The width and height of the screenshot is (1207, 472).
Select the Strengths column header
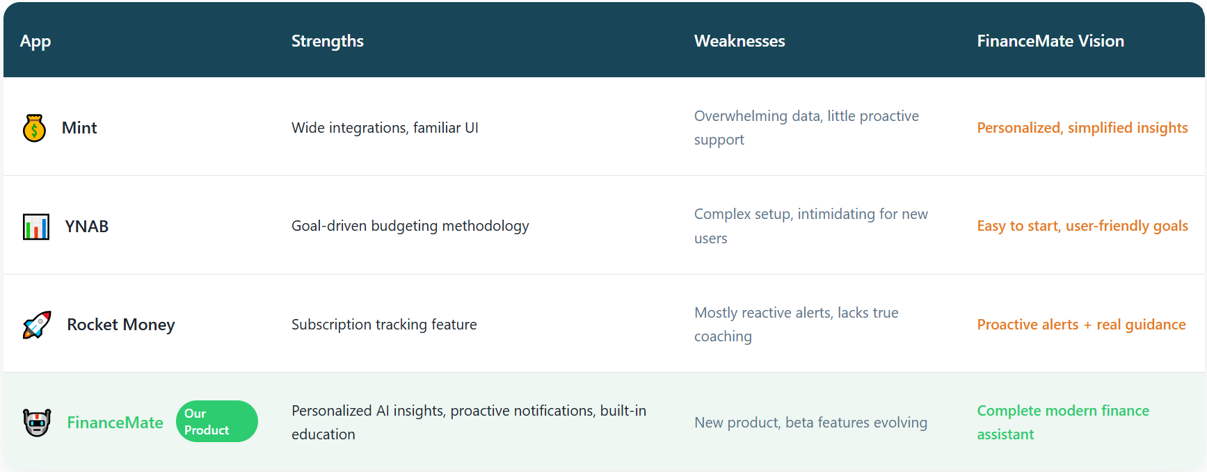point(327,41)
